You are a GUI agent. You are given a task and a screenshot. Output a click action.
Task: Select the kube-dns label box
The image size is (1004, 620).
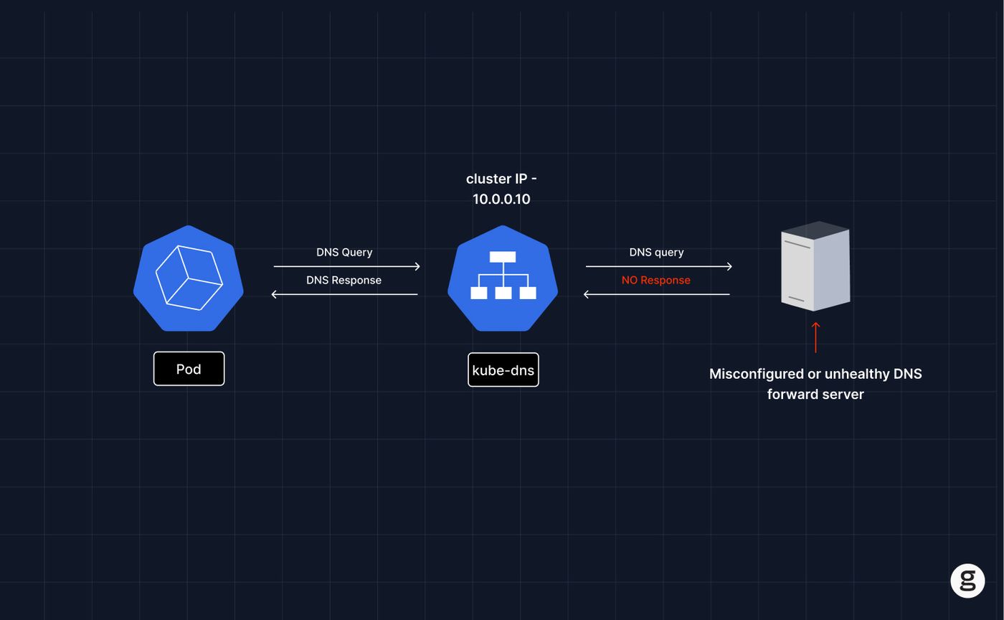(503, 370)
